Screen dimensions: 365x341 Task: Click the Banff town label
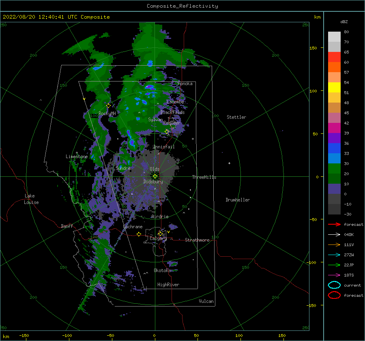pos(67,226)
